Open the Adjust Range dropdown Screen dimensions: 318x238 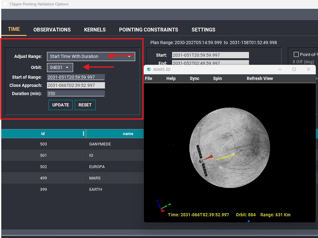tap(91, 57)
